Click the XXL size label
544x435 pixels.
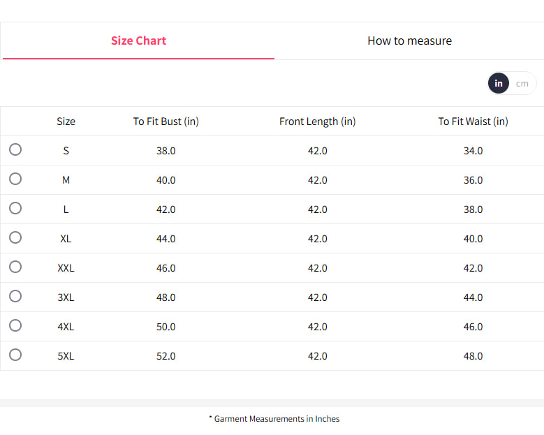66,268
